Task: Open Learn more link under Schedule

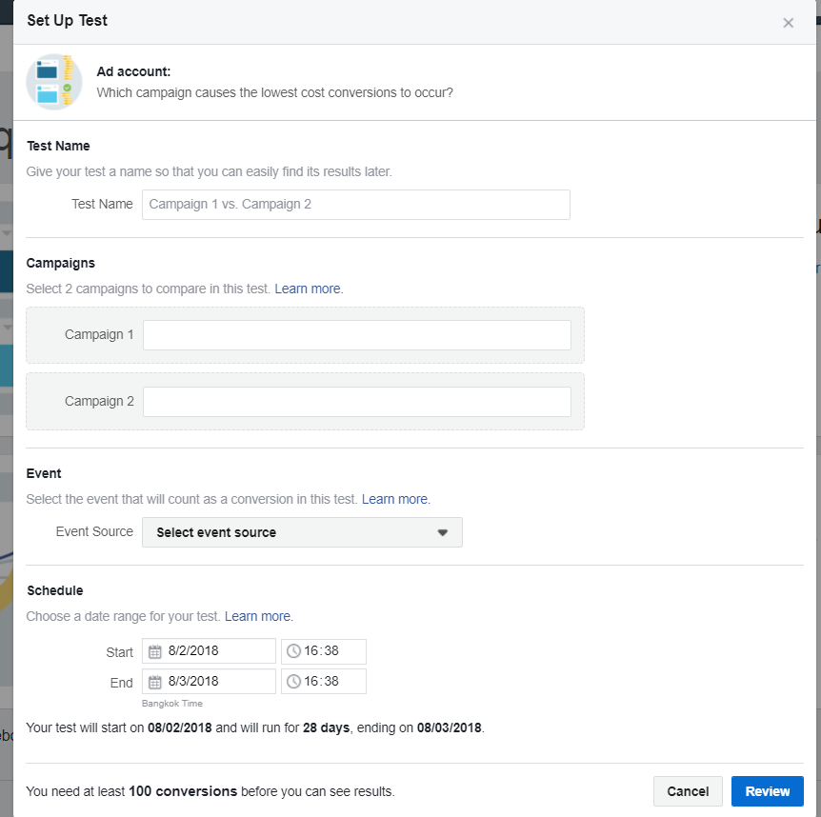Action: 258,616
